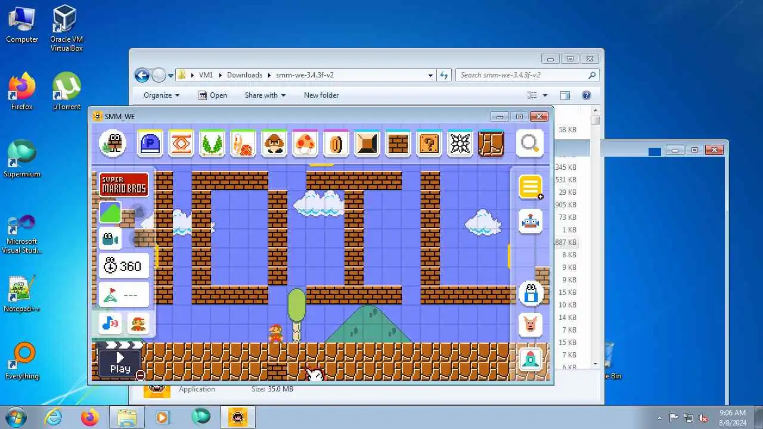Image resolution: width=763 pixels, height=429 pixels.
Task: Select the spike trap block
Action: tap(460, 144)
